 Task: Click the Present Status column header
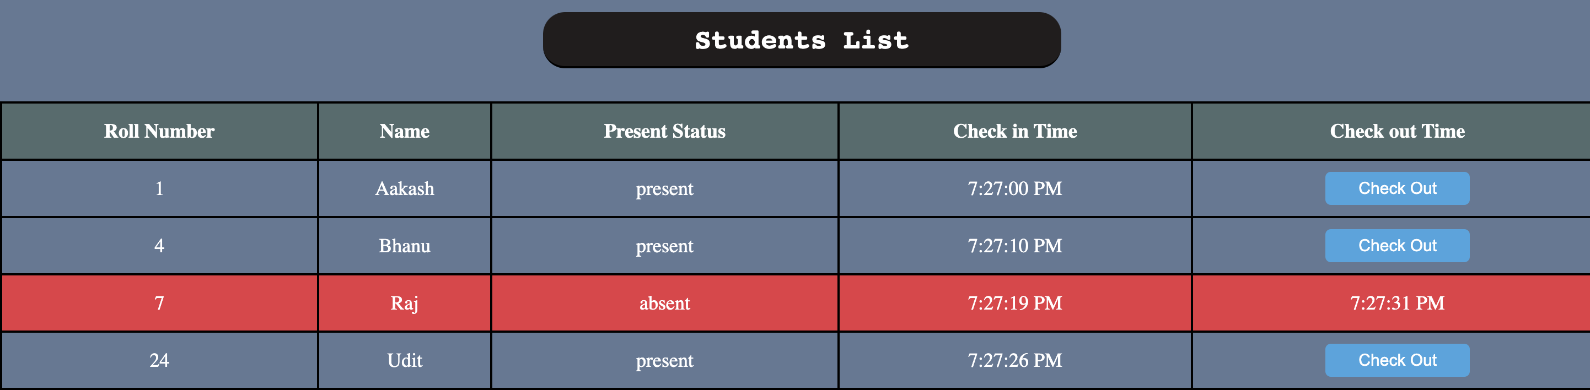coord(664,131)
